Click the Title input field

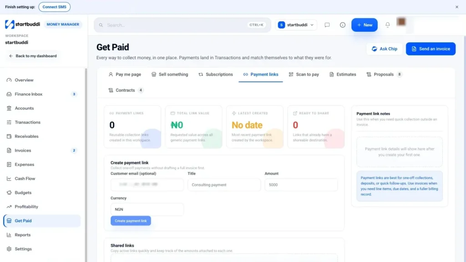tap(224, 185)
